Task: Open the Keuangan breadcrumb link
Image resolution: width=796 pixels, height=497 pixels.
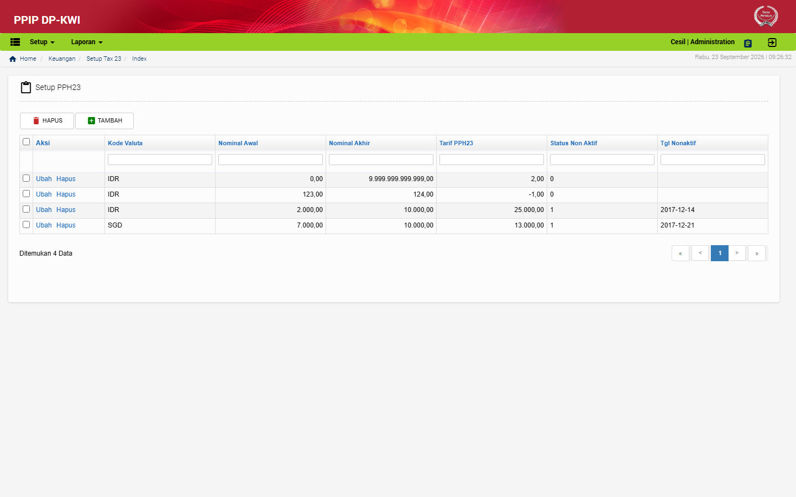Action: click(x=62, y=59)
